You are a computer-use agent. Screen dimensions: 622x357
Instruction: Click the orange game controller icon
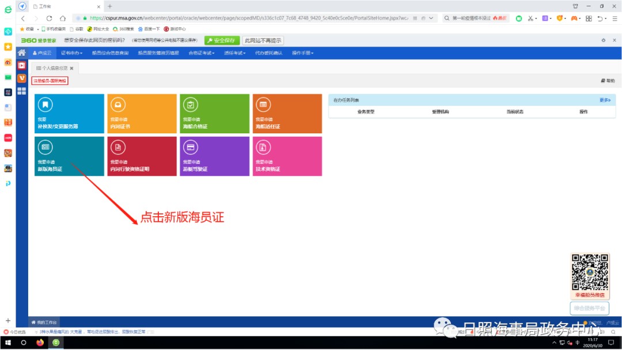574,18
